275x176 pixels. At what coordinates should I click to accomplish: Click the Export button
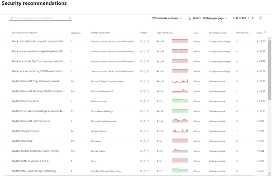click(194, 18)
